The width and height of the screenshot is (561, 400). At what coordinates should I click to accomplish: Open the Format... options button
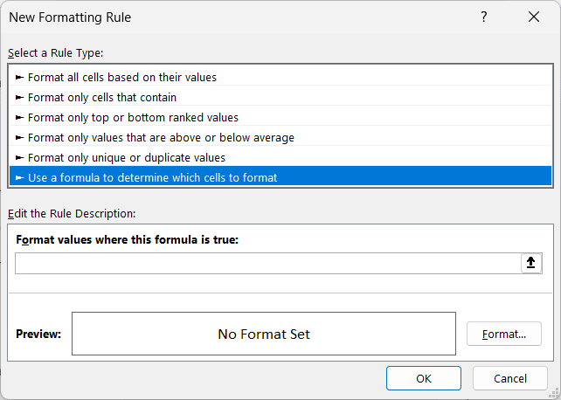click(504, 334)
